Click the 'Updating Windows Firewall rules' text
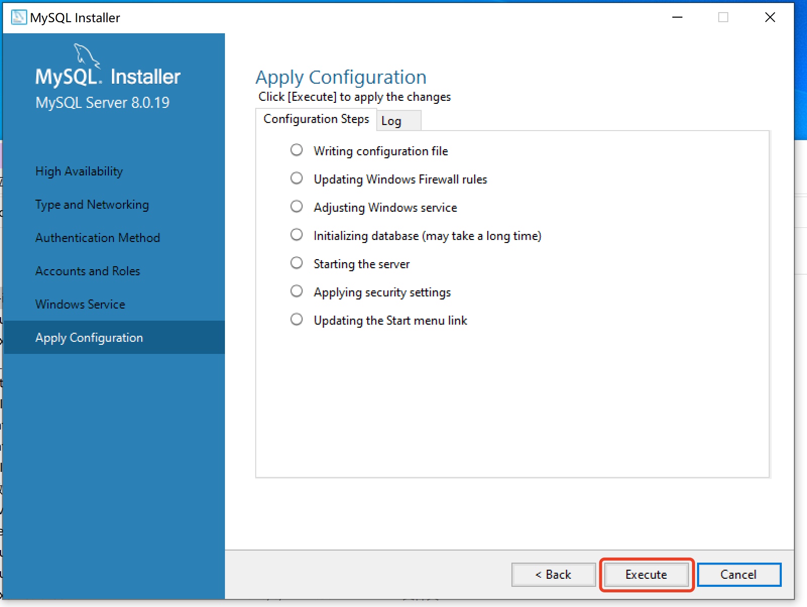 400,179
